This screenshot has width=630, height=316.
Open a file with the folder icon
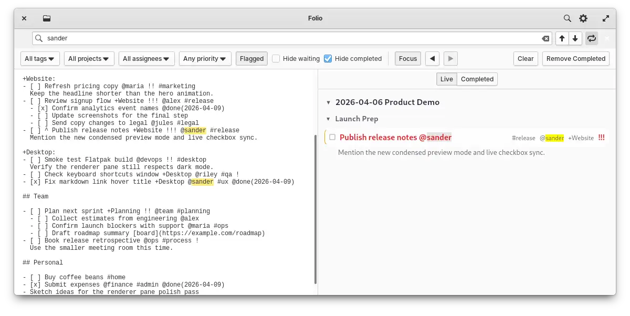tap(47, 18)
